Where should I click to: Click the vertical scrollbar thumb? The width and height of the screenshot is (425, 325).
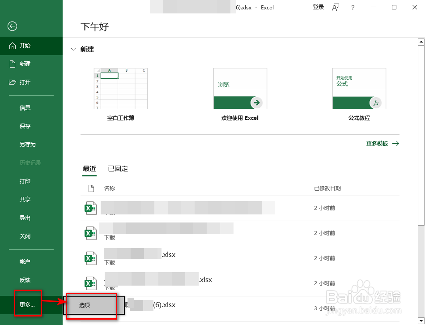[x=421, y=135]
